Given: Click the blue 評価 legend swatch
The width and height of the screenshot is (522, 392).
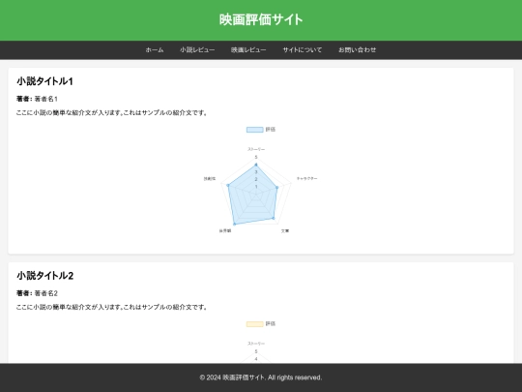Looking at the screenshot, I should 254,130.
